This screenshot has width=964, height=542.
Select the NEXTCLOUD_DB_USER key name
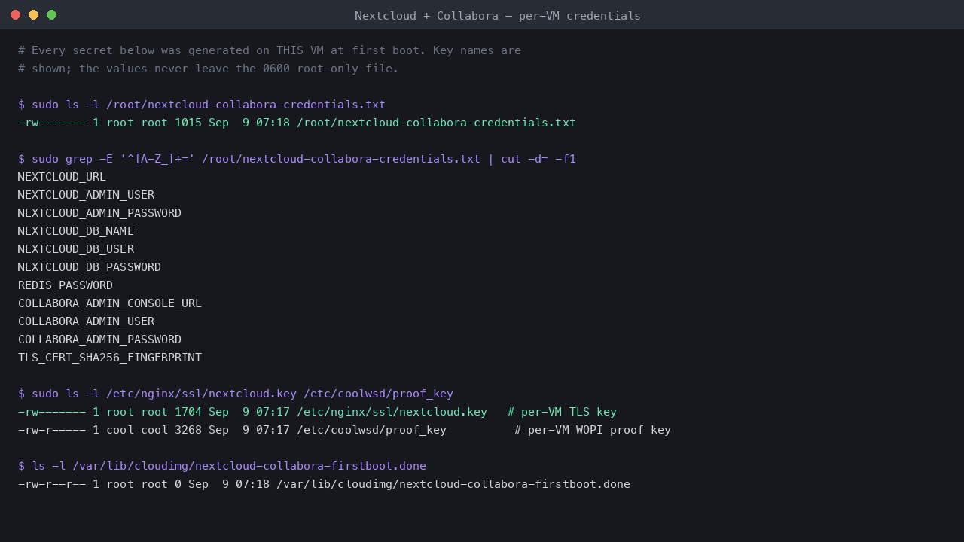(x=76, y=249)
